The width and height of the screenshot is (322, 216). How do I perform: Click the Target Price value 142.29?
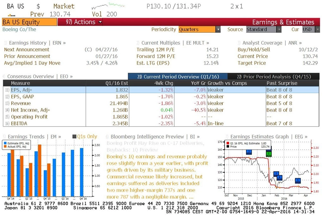[310, 63]
